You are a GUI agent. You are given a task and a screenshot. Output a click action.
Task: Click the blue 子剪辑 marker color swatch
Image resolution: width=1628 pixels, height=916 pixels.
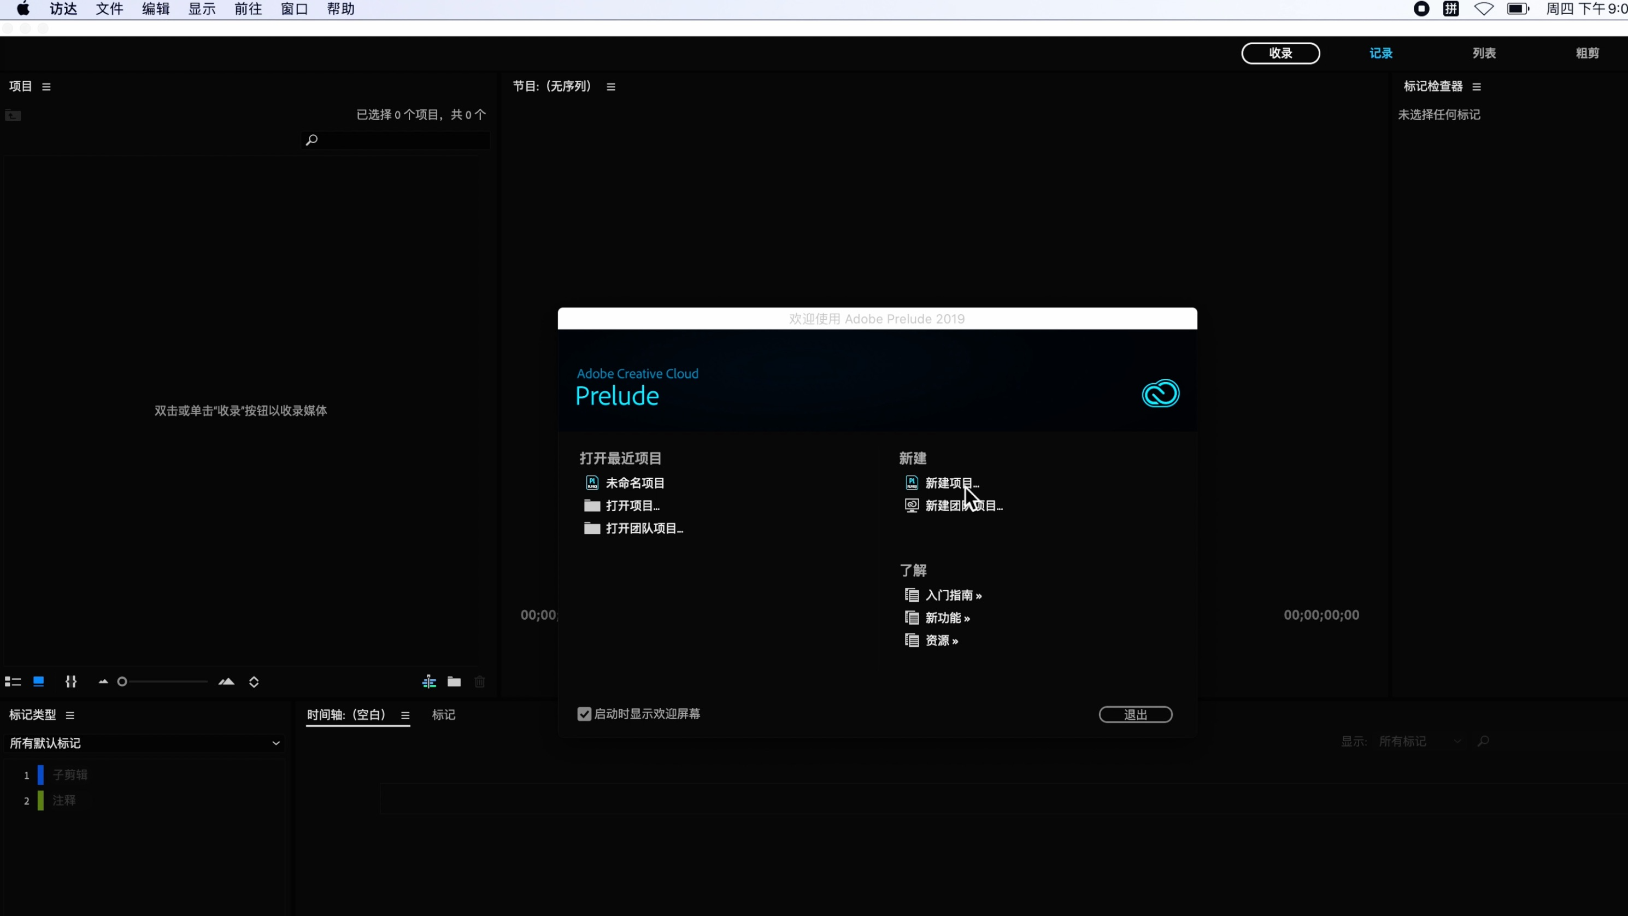pos(40,775)
